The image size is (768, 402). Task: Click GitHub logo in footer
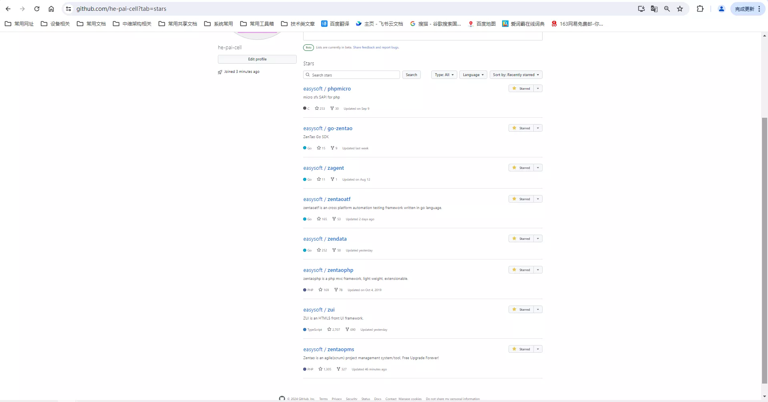(x=282, y=398)
